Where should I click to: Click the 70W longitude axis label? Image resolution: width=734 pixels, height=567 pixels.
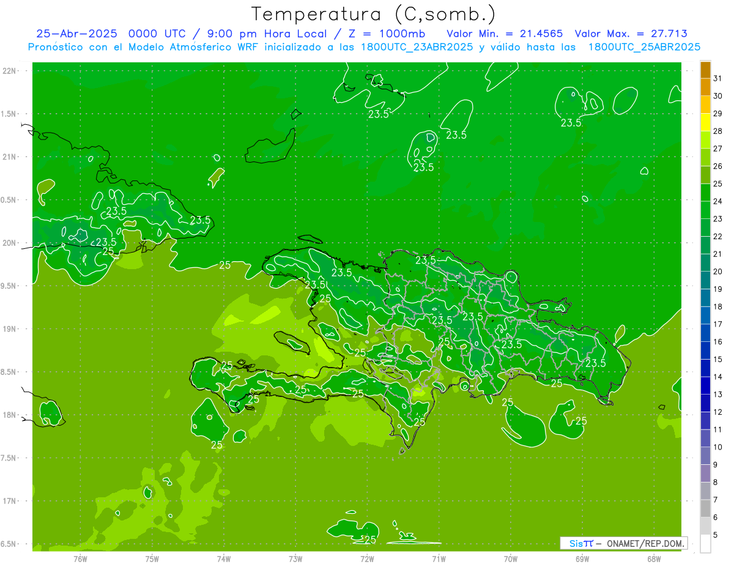click(x=511, y=559)
